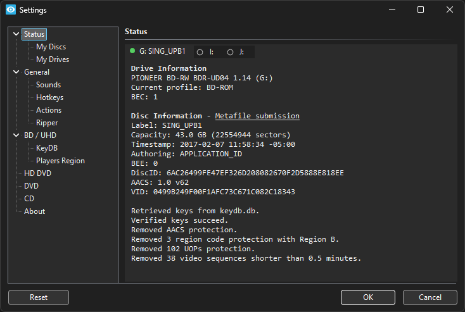This screenshot has height=312, width=465.
Task: Click the 'Label: SING_UPB1' line
Action: point(167,125)
